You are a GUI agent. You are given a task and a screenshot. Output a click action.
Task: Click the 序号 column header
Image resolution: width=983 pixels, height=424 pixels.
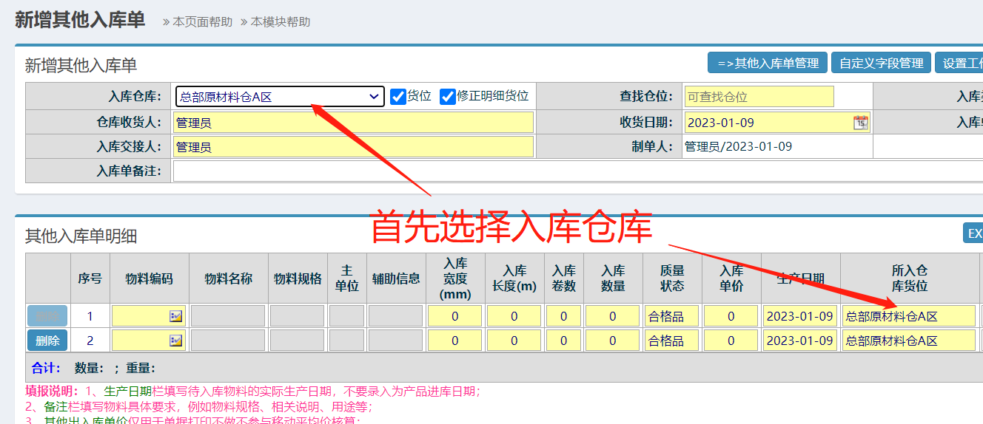click(x=90, y=278)
